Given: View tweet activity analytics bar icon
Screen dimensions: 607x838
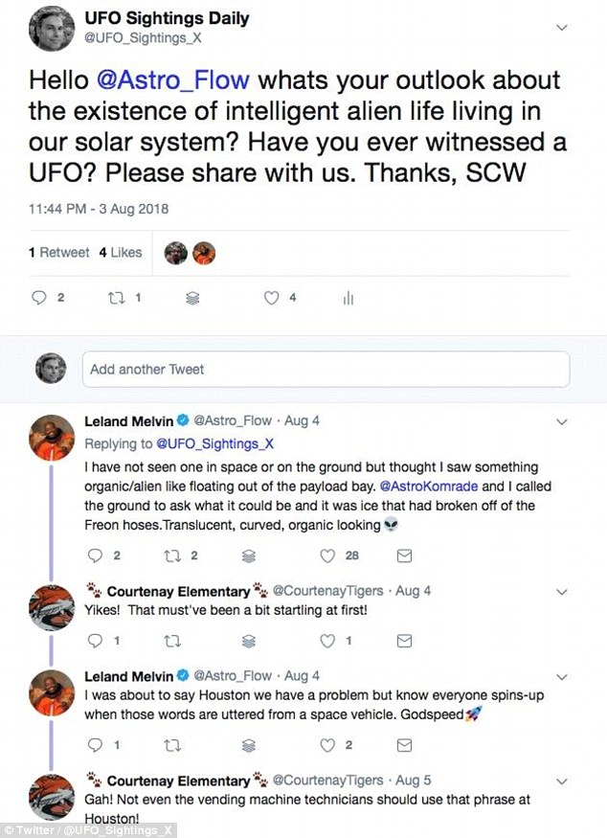Looking at the screenshot, I should coord(348,298).
